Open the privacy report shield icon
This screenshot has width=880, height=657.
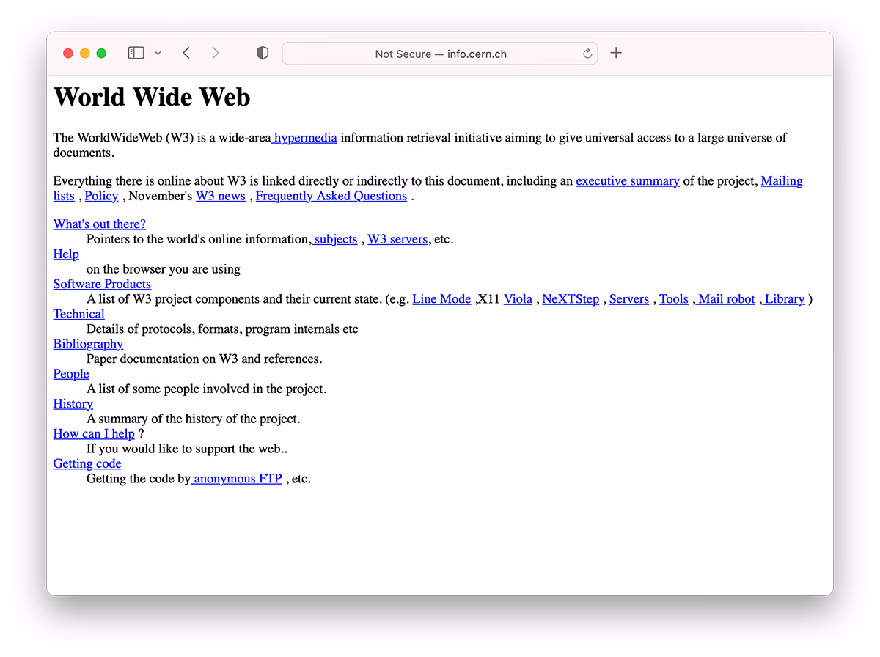(x=263, y=53)
